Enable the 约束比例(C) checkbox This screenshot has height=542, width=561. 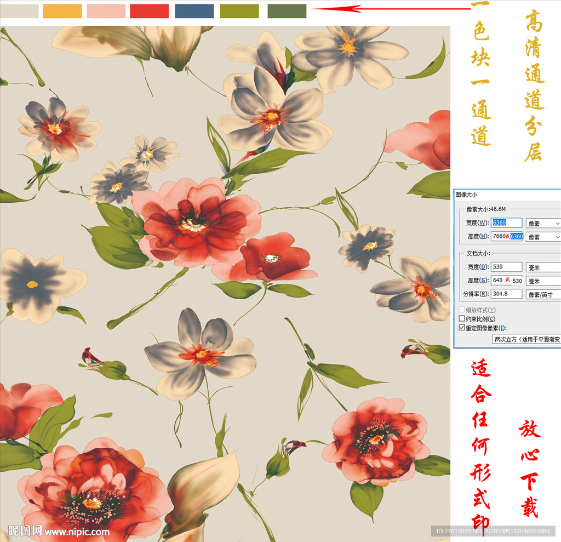coord(462,318)
